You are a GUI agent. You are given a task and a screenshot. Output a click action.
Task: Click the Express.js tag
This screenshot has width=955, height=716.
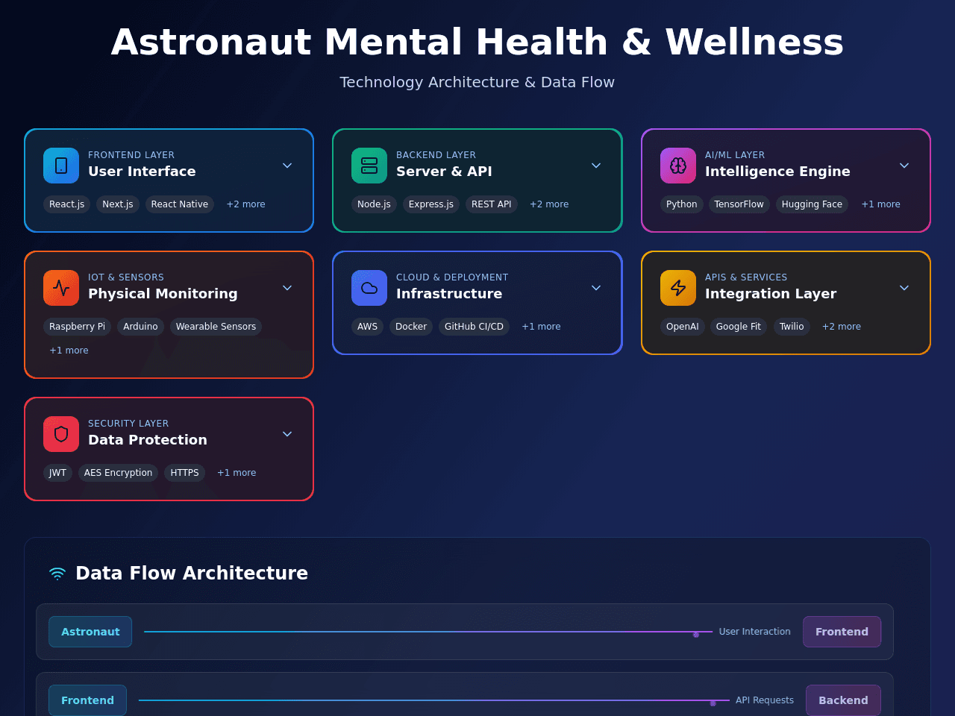tap(431, 204)
